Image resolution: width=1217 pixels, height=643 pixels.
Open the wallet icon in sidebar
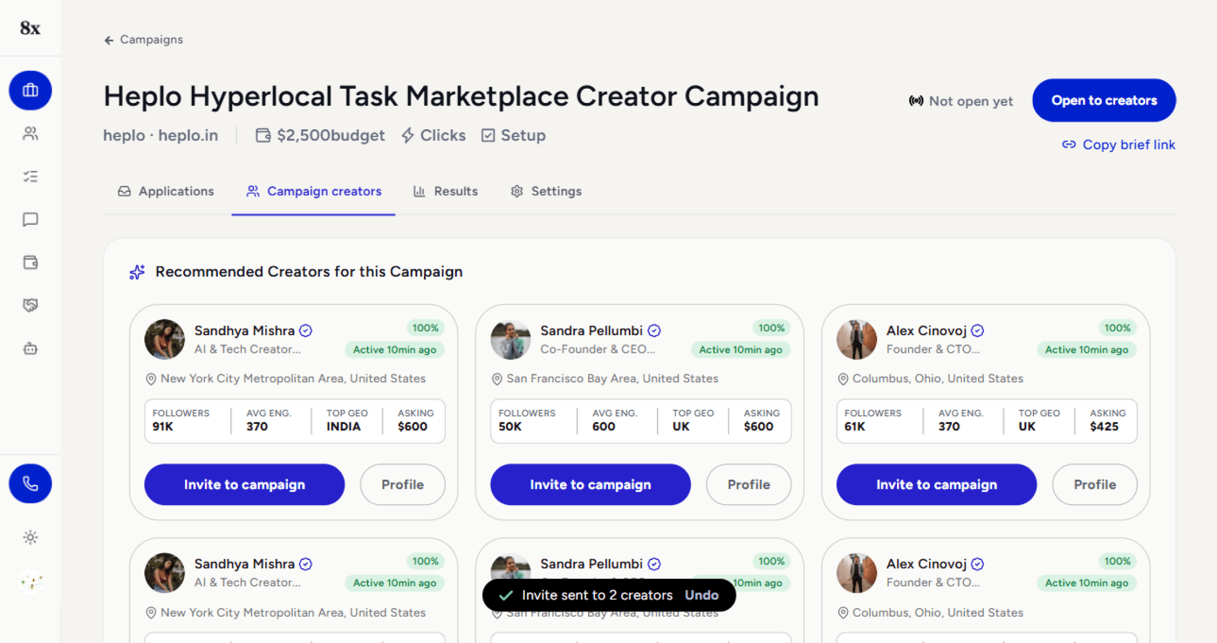[x=30, y=263]
